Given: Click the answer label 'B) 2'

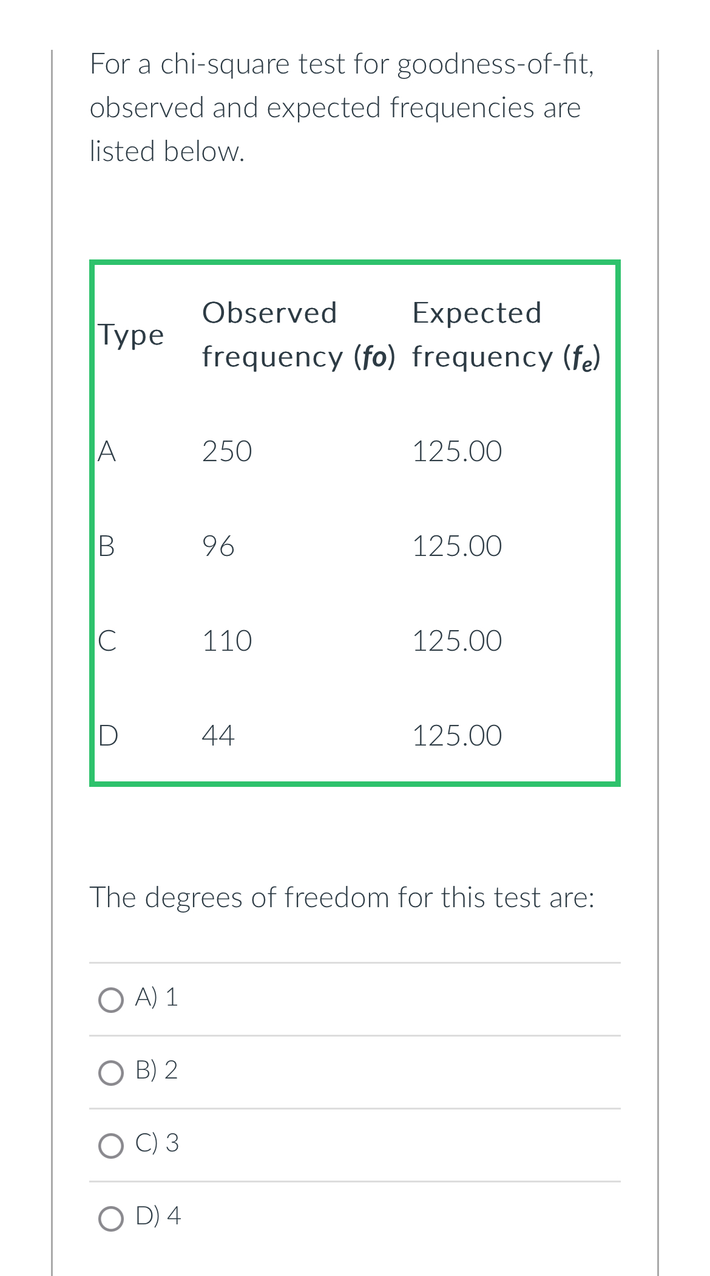Looking at the screenshot, I should [x=155, y=1071].
